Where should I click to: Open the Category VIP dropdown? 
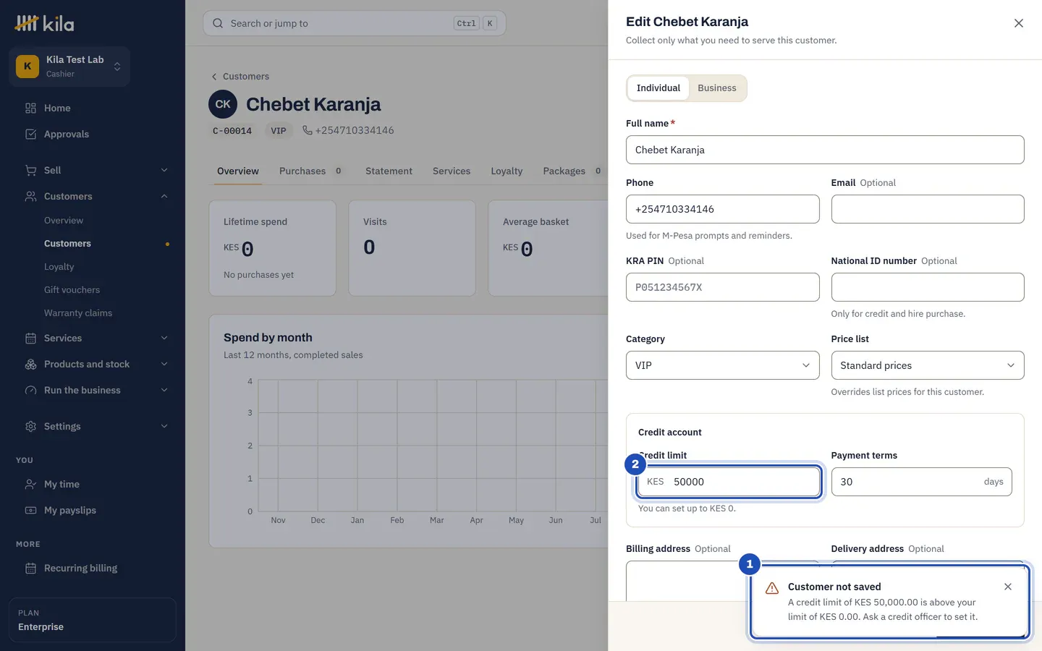point(722,365)
